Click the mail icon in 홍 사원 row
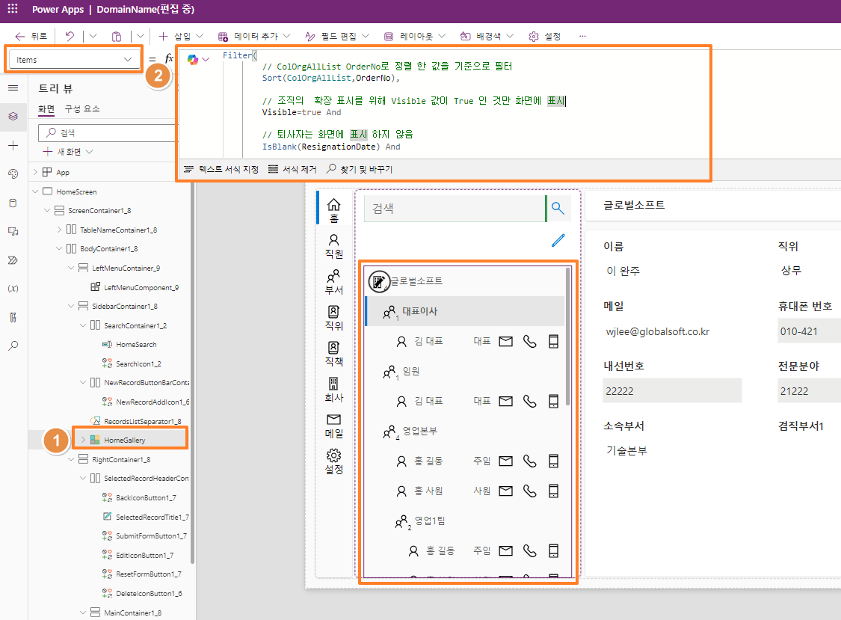 click(x=506, y=491)
